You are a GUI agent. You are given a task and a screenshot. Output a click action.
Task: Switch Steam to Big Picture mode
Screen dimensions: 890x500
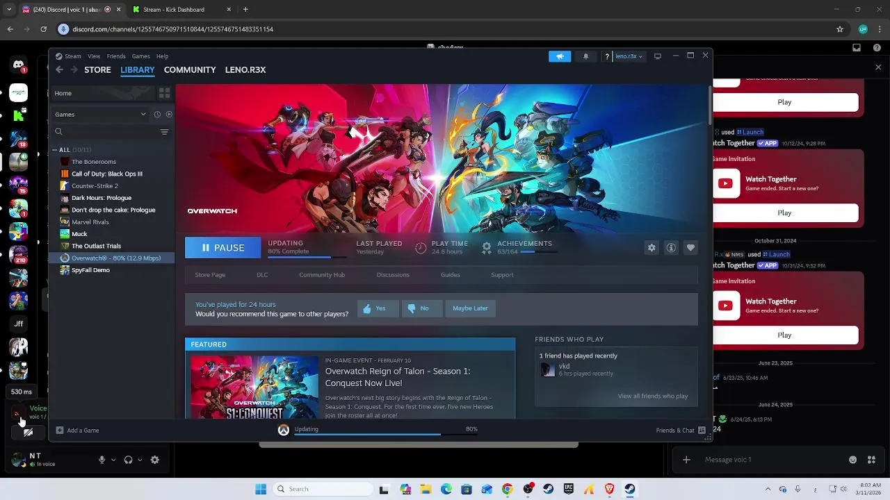[x=657, y=56]
